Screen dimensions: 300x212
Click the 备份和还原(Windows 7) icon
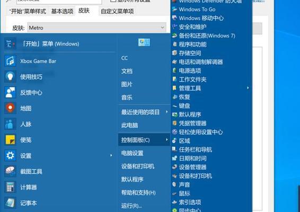click(x=174, y=36)
